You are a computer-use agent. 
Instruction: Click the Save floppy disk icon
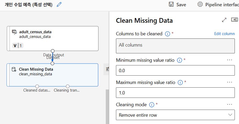point(171,4)
